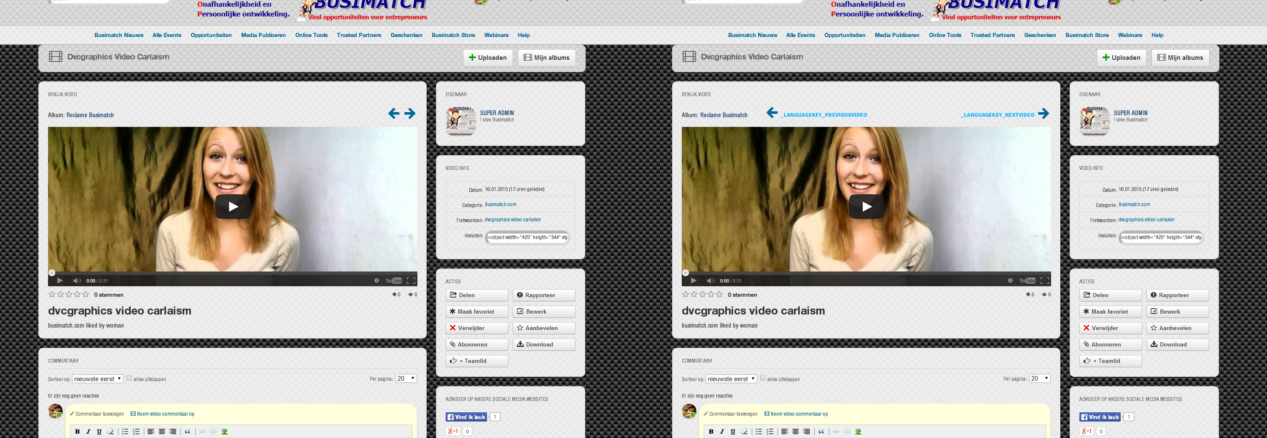Screen dimensions: 1267x438
Task: Enter fullscreen on the left video player
Action: 411,281
